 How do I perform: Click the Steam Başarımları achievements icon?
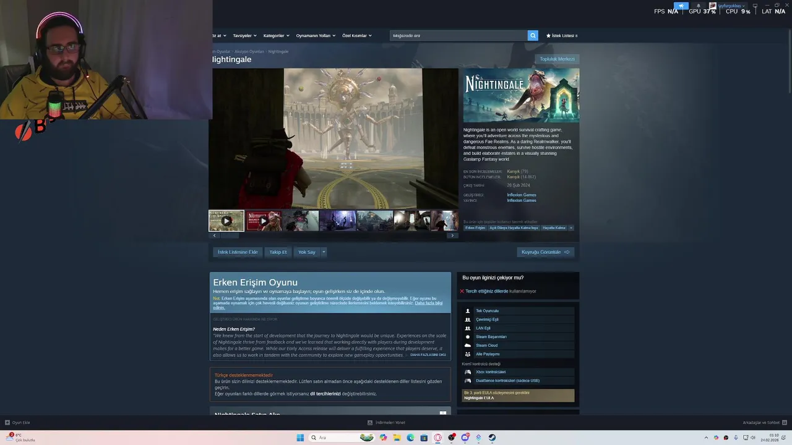468,337
